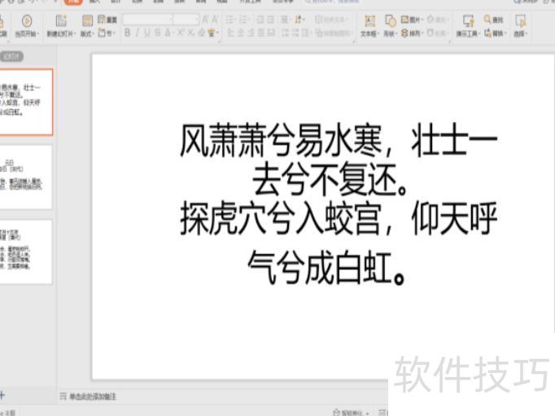Toggle italic formatting

(138, 33)
